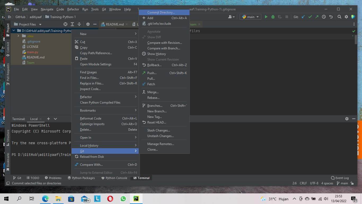
Task: Open the Event Log
Action: click(x=340, y=178)
